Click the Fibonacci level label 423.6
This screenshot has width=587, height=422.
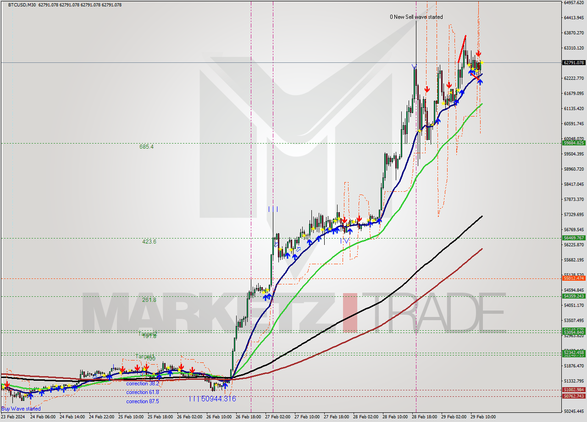(149, 241)
